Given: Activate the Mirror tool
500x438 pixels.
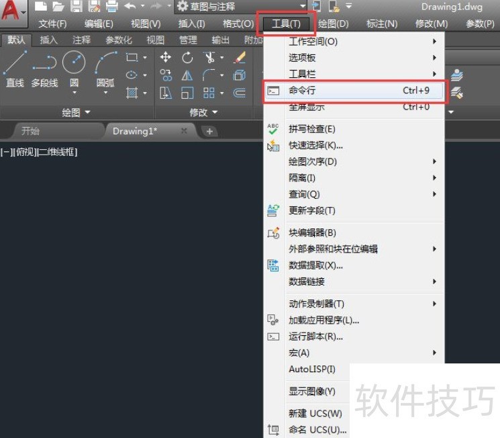Looking at the screenshot, I should [187, 75].
